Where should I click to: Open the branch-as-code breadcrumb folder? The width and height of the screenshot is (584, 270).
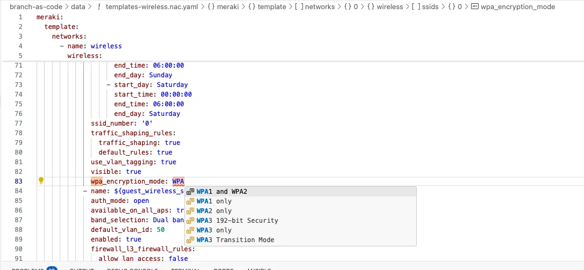pyautogui.click(x=35, y=7)
